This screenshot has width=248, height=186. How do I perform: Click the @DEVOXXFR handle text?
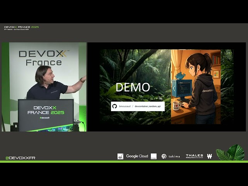click(21, 158)
